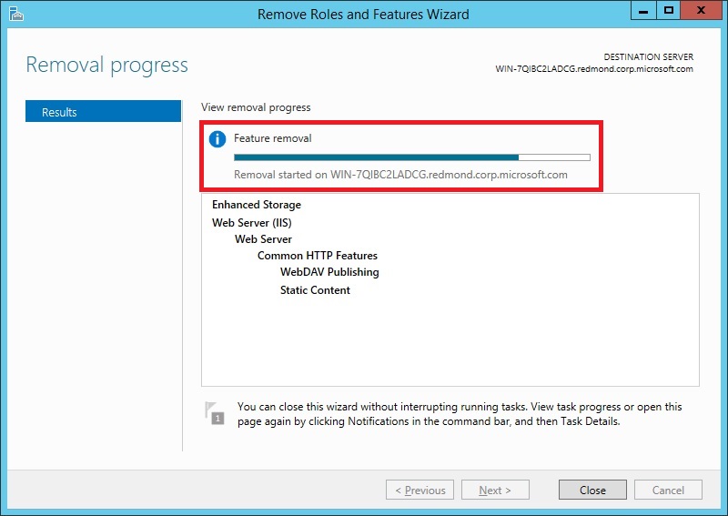Image resolution: width=728 pixels, height=516 pixels.
Task: Maximize the wizard window
Action: 668,11
